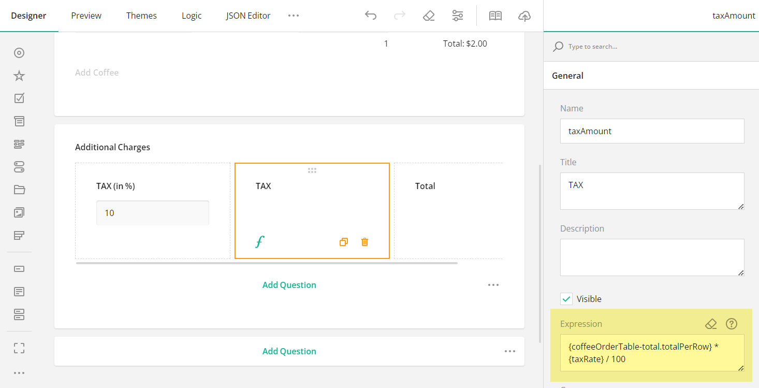Select the File Upload question type
This screenshot has width=759, height=388.
[x=19, y=190]
